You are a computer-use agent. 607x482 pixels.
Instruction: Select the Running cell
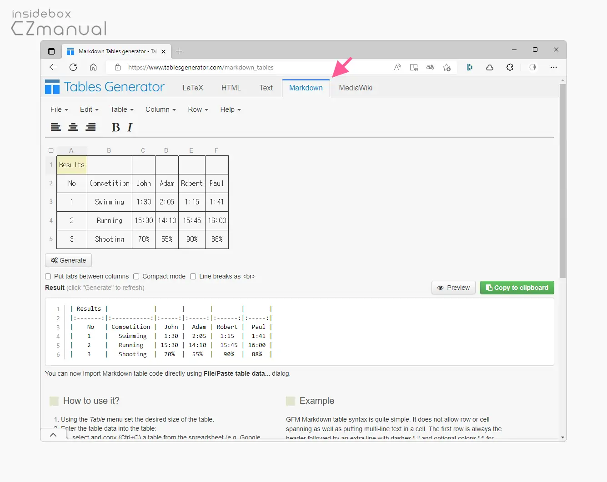point(110,221)
